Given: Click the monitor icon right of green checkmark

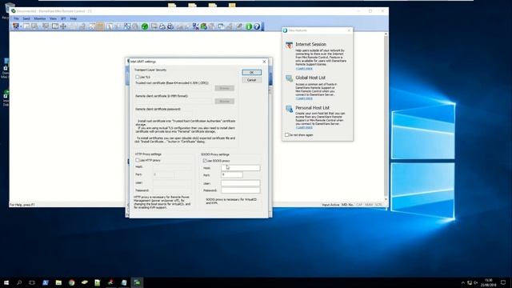Looking at the screenshot, I should pos(154,26).
